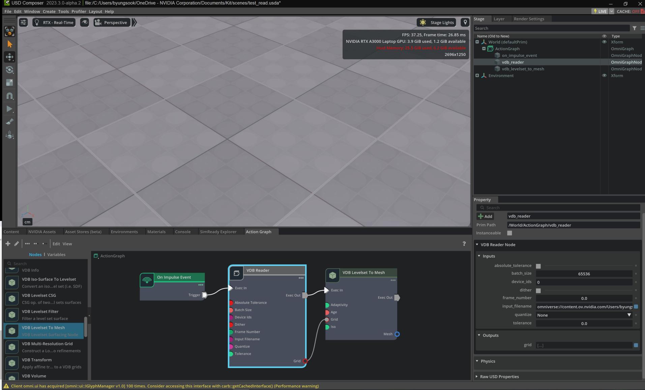Switch to Variables in node panel
Viewport: 645px width, 390px height.
56,254
